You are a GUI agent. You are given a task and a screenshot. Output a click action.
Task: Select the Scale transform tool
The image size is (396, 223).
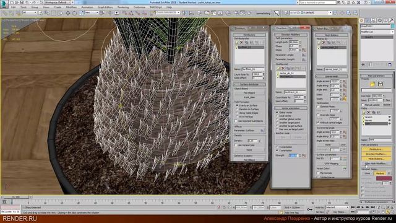[x=81, y=13]
